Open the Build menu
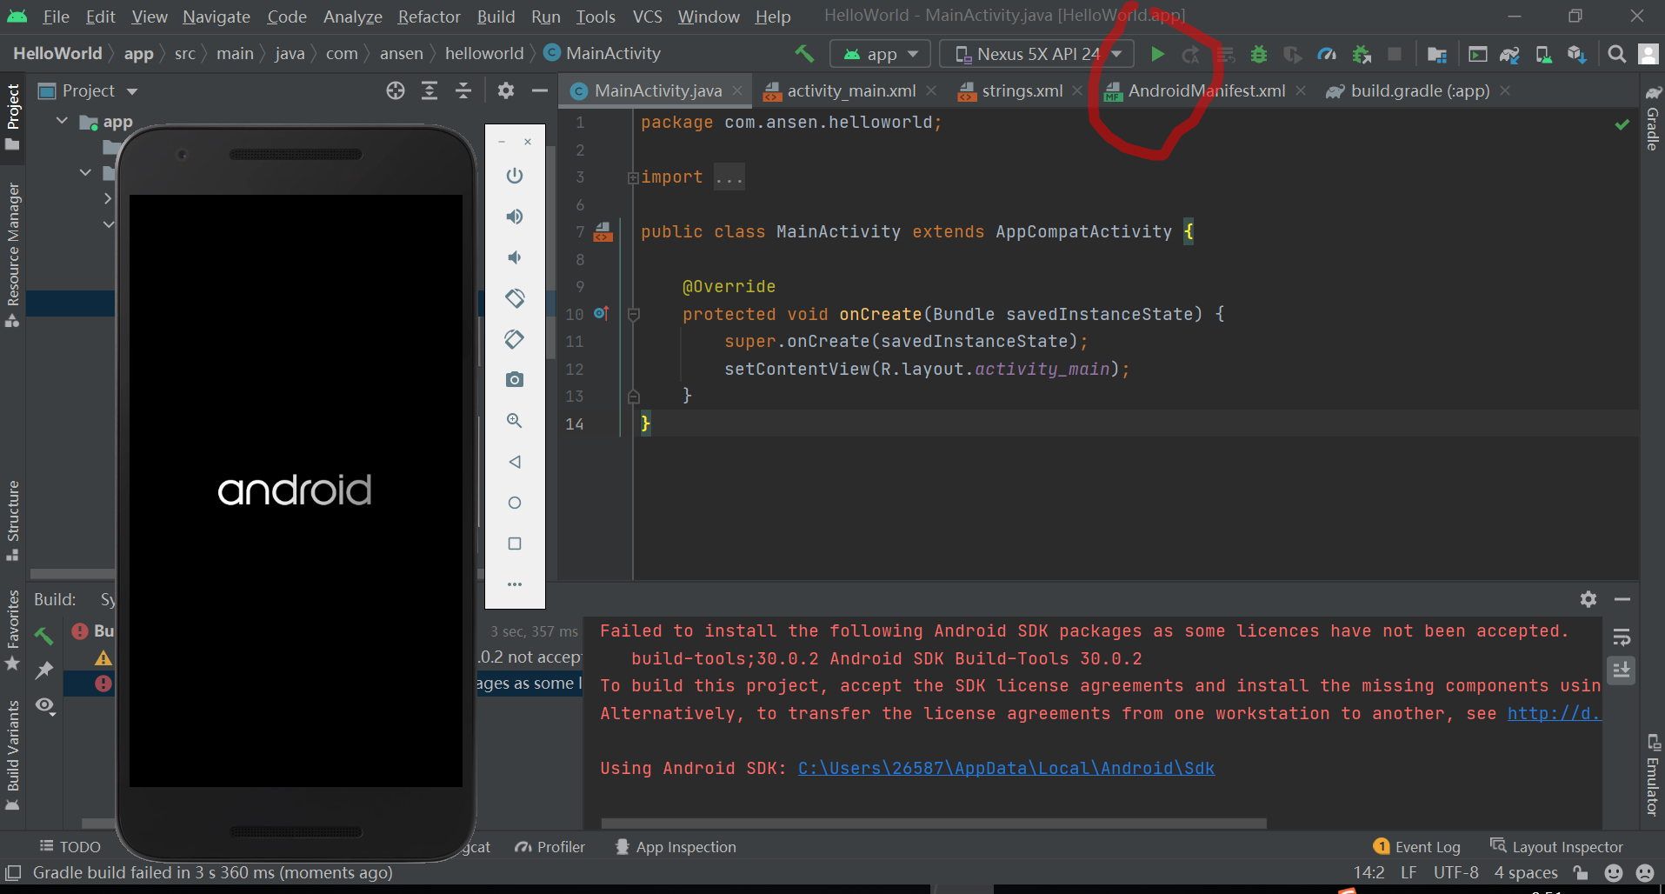The height and width of the screenshot is (894, 1665). click(496, 17)
